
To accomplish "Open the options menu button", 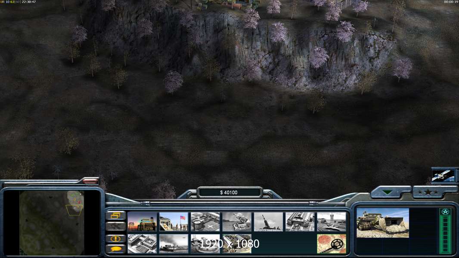I will pyautogui.click(x=116, y=215).
